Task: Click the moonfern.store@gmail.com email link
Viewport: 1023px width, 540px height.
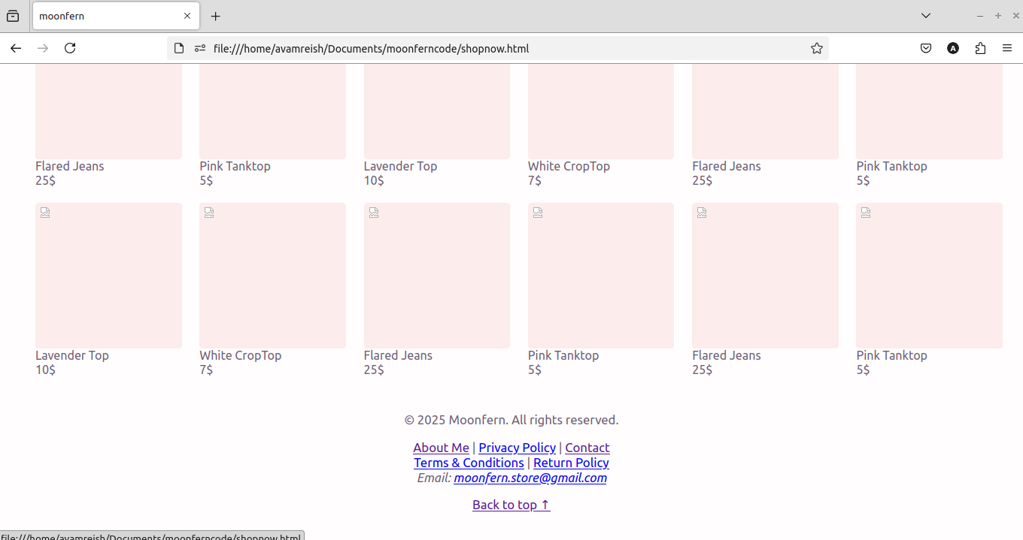Action: tap(530, 478)
